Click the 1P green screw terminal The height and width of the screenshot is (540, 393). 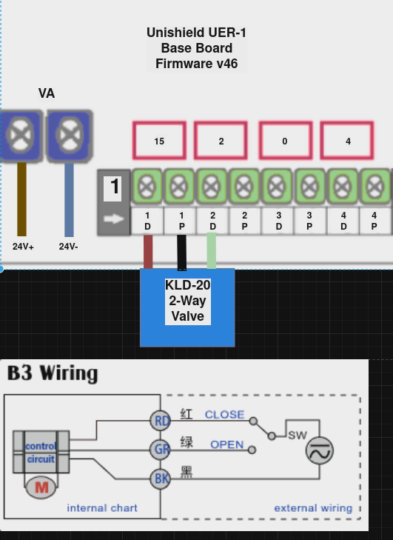coord(179,187)
